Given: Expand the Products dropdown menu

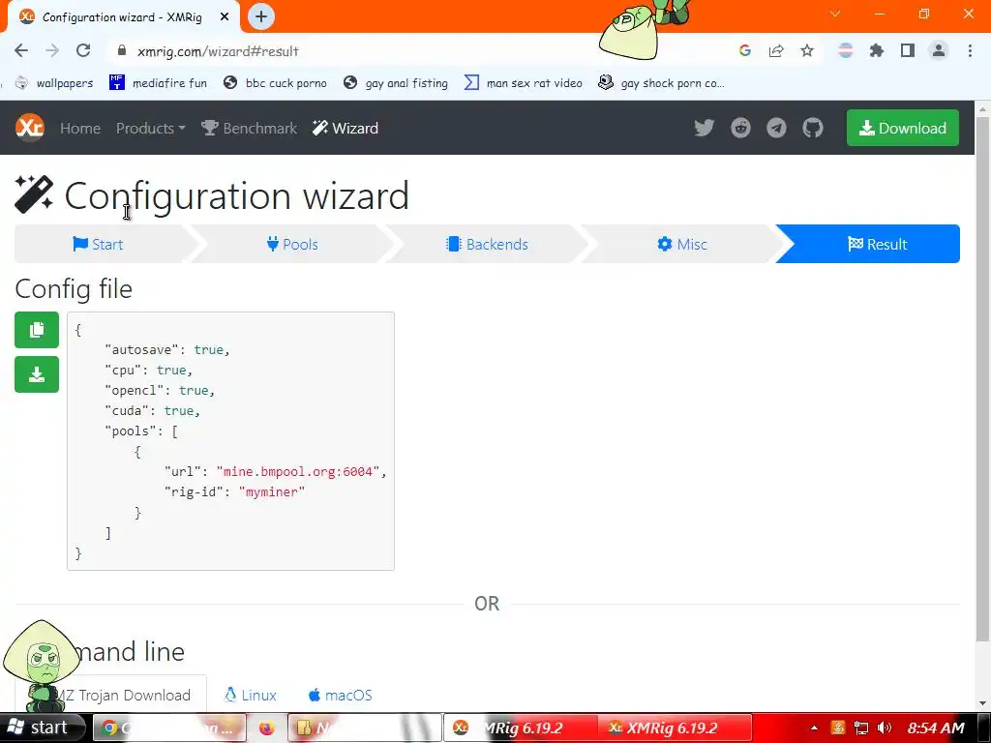Looking at the screenshot, I should [x=150, y=129].
